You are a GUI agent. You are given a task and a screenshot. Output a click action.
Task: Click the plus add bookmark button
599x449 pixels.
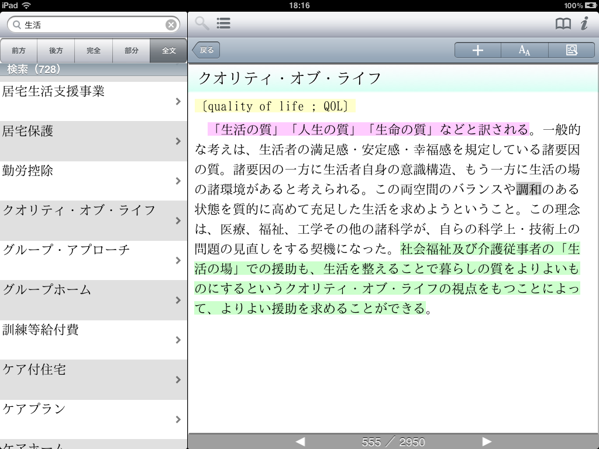pyautogui.click(x=477, y=50)
